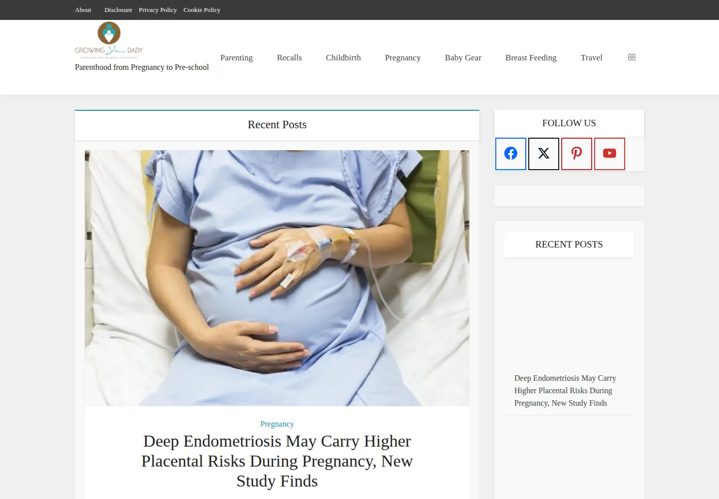This screenshot has width=719, height=499.
Task: Go to the Parenting menu item
Action: (236, 58)
